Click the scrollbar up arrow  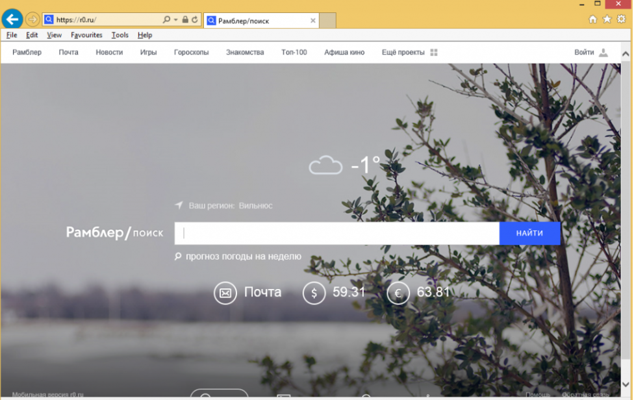[x=626, y=54]
